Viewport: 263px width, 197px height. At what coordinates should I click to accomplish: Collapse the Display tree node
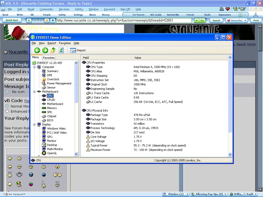34,124
